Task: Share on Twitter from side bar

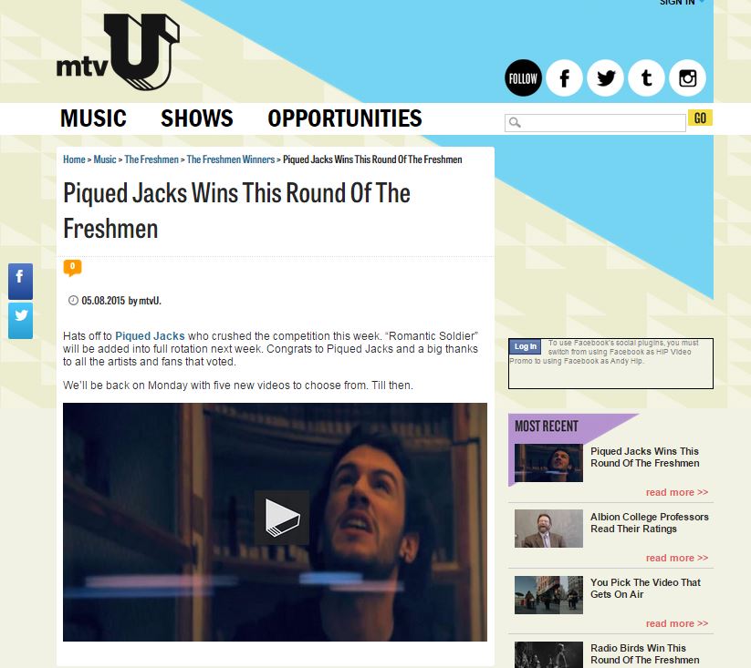Action: [x=21, y=321]
